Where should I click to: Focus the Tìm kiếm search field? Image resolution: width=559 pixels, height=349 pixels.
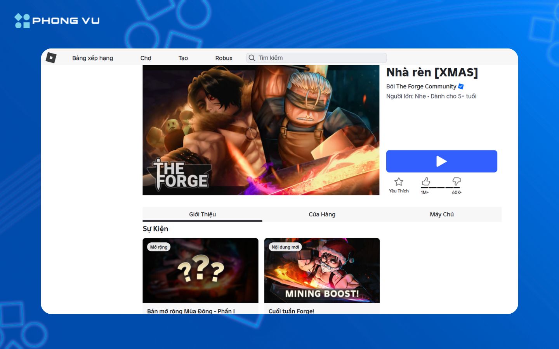pyautogui.click(x=316, y=58)
